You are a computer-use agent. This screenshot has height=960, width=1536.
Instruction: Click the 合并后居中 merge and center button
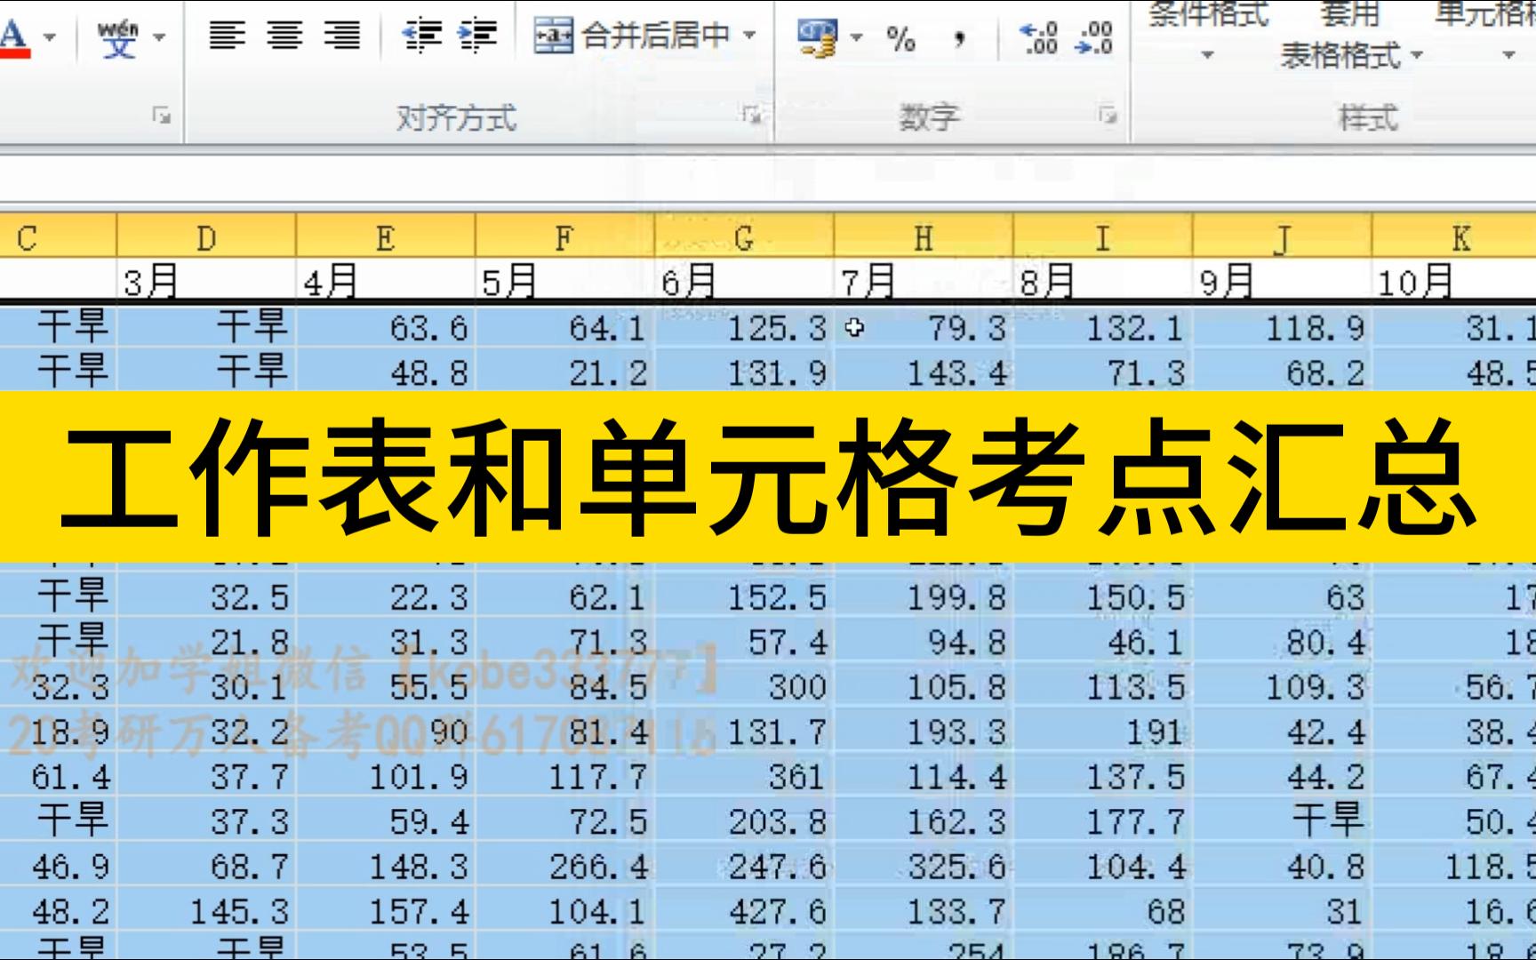click(x=632, y=36)
